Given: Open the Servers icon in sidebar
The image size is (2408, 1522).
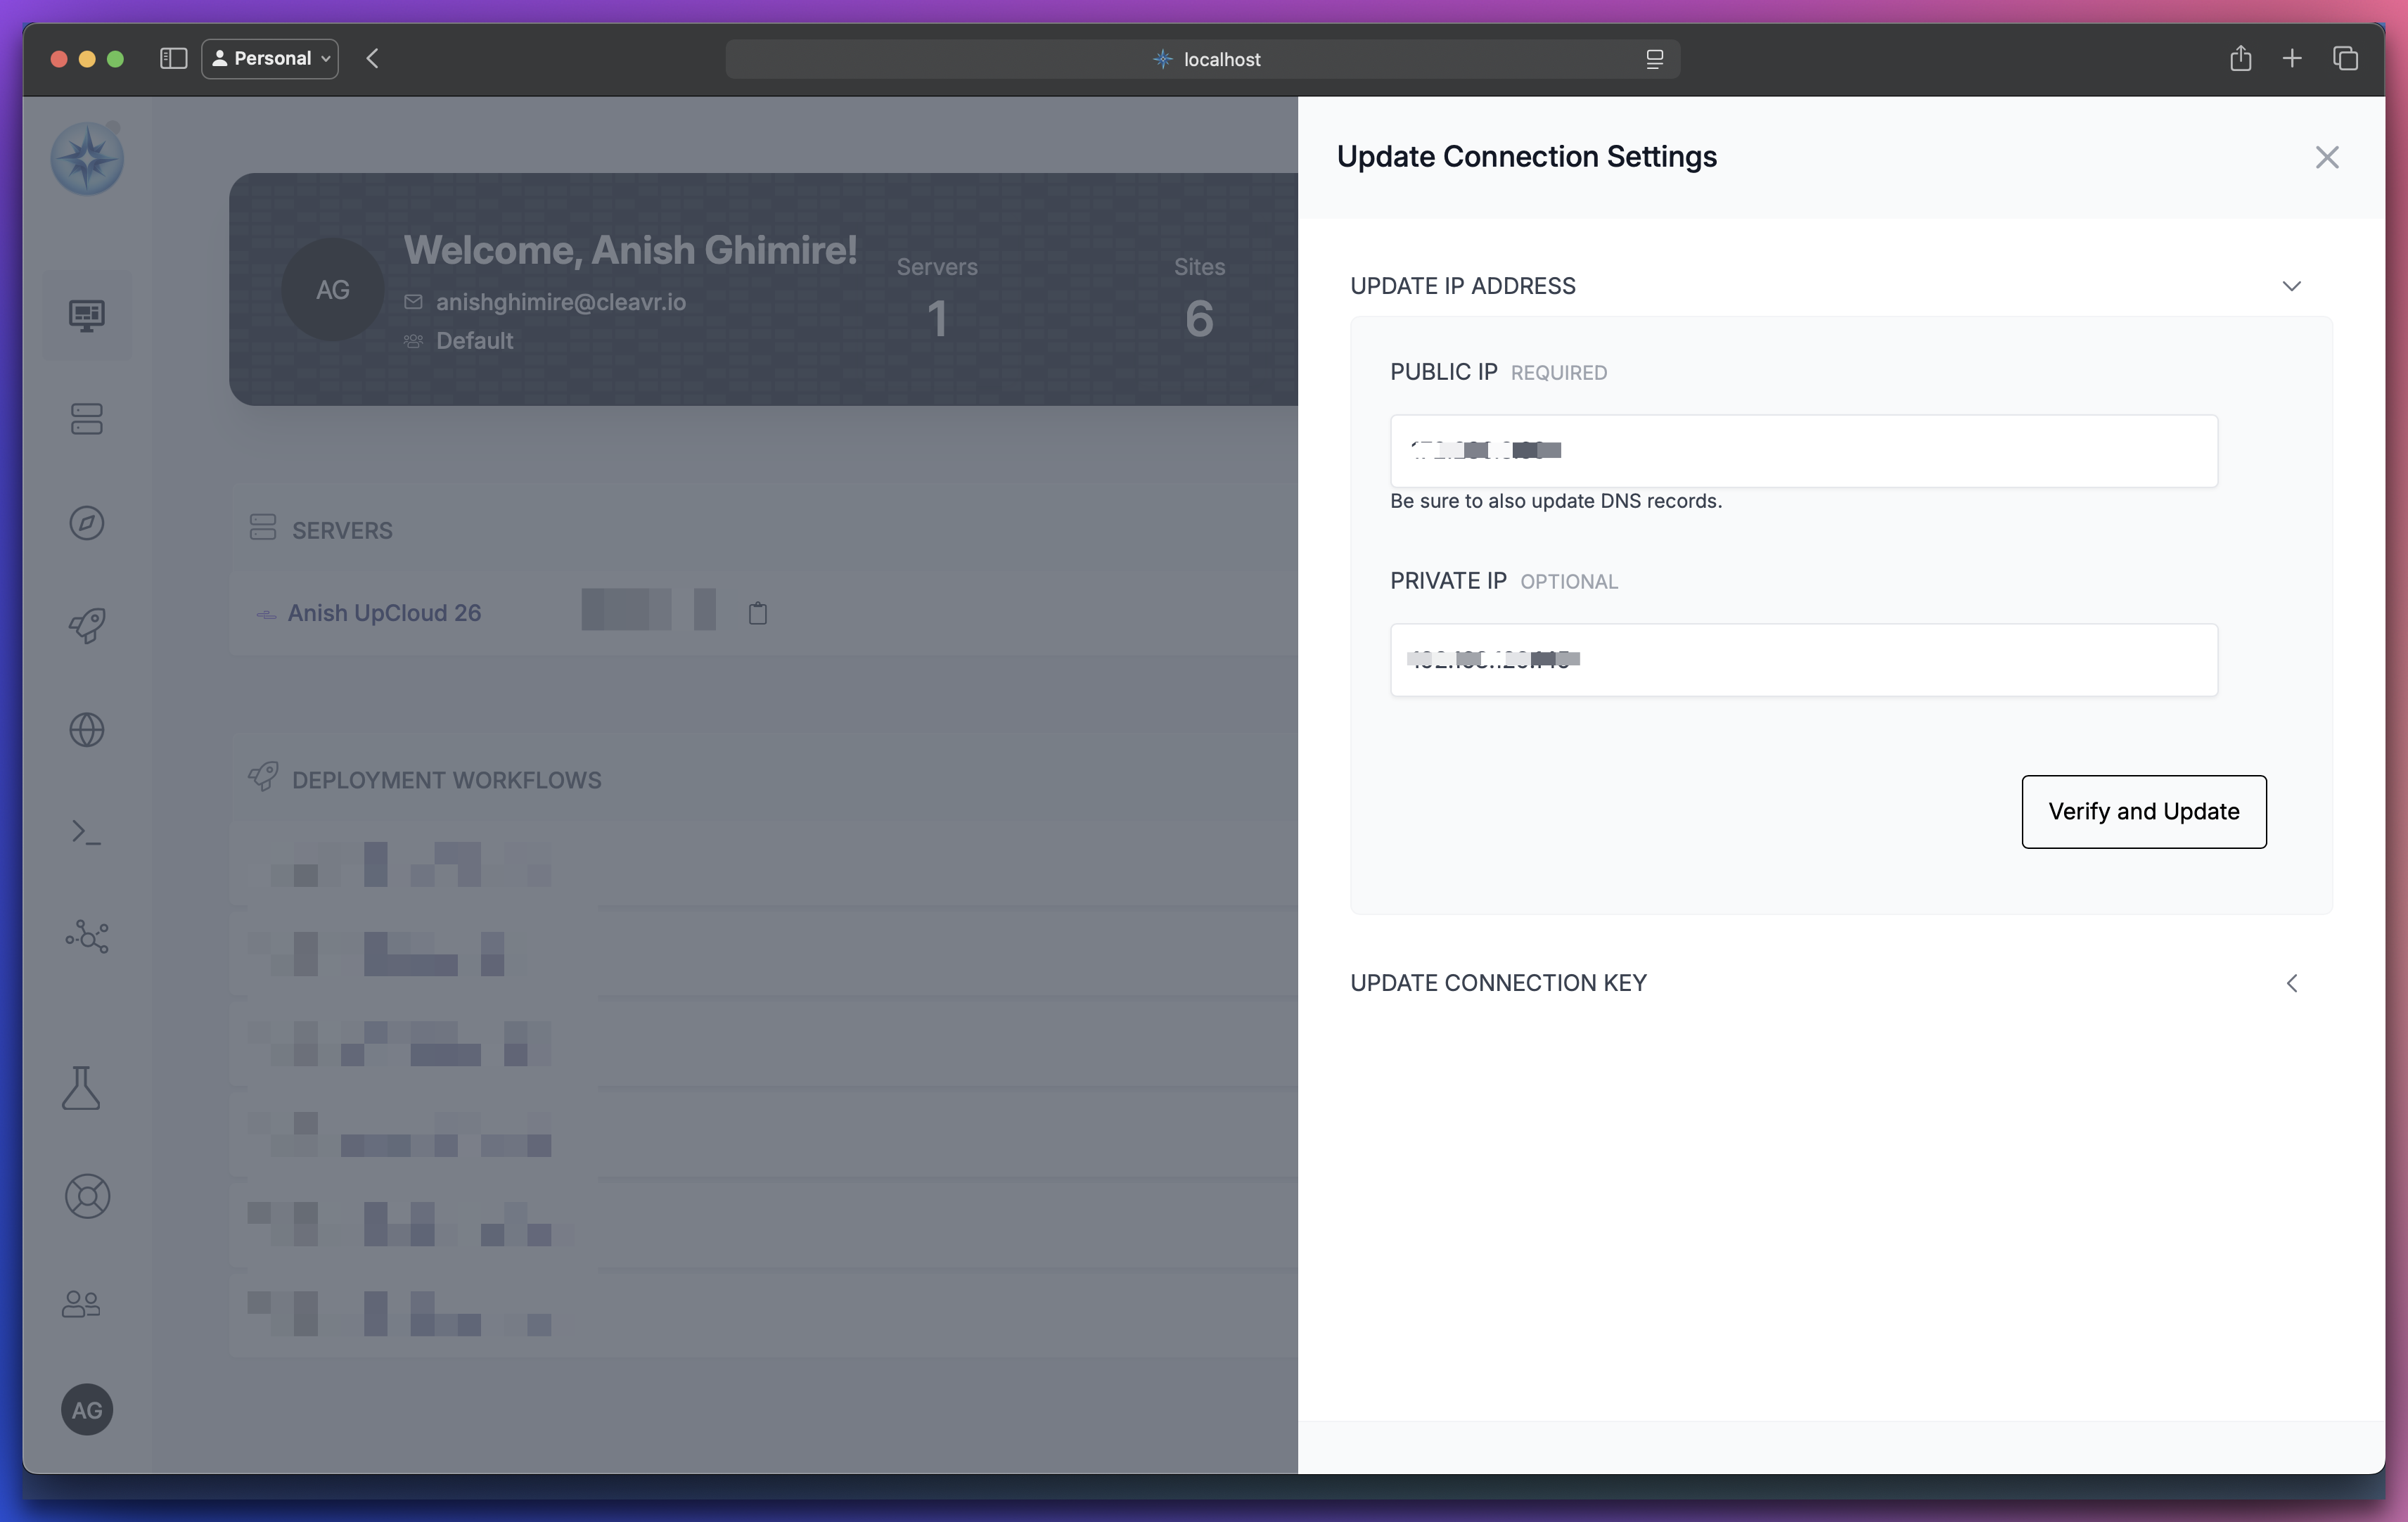Looking at the screenshot, I should (x=87, y=419).
